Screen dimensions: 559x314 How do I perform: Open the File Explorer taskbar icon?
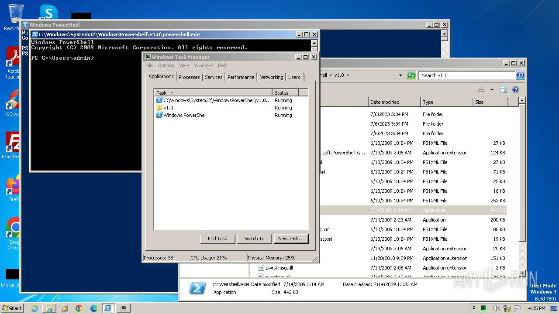tap(49, 308)
